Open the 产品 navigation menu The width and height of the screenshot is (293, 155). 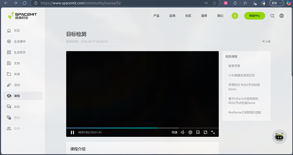tap(156, 16)
